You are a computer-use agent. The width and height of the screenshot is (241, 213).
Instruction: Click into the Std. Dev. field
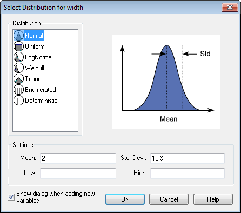188,158
